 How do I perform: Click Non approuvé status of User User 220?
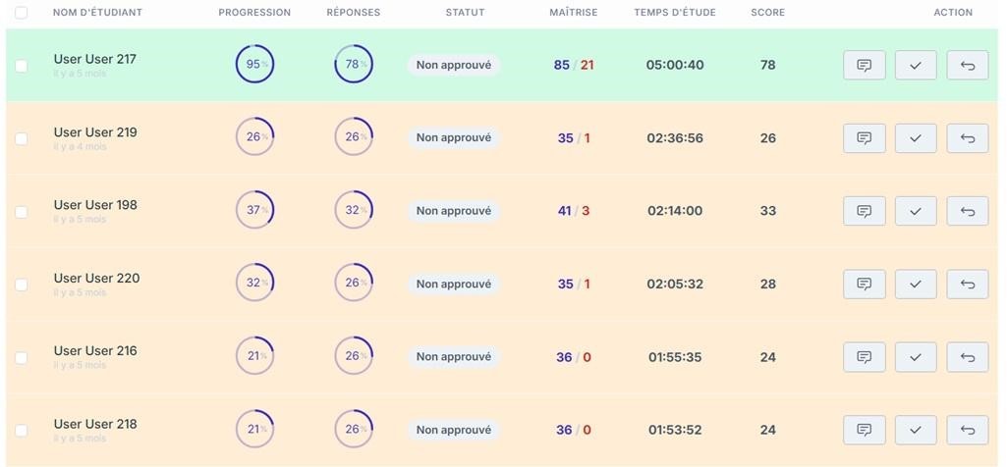pyautogui.click(x=454, y=285)
